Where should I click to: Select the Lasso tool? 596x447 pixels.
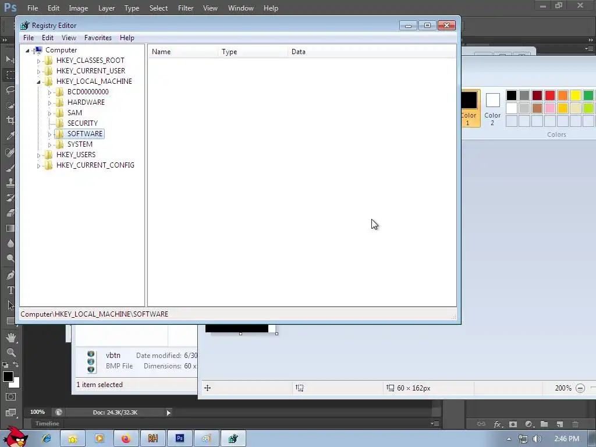pos(10,90)
